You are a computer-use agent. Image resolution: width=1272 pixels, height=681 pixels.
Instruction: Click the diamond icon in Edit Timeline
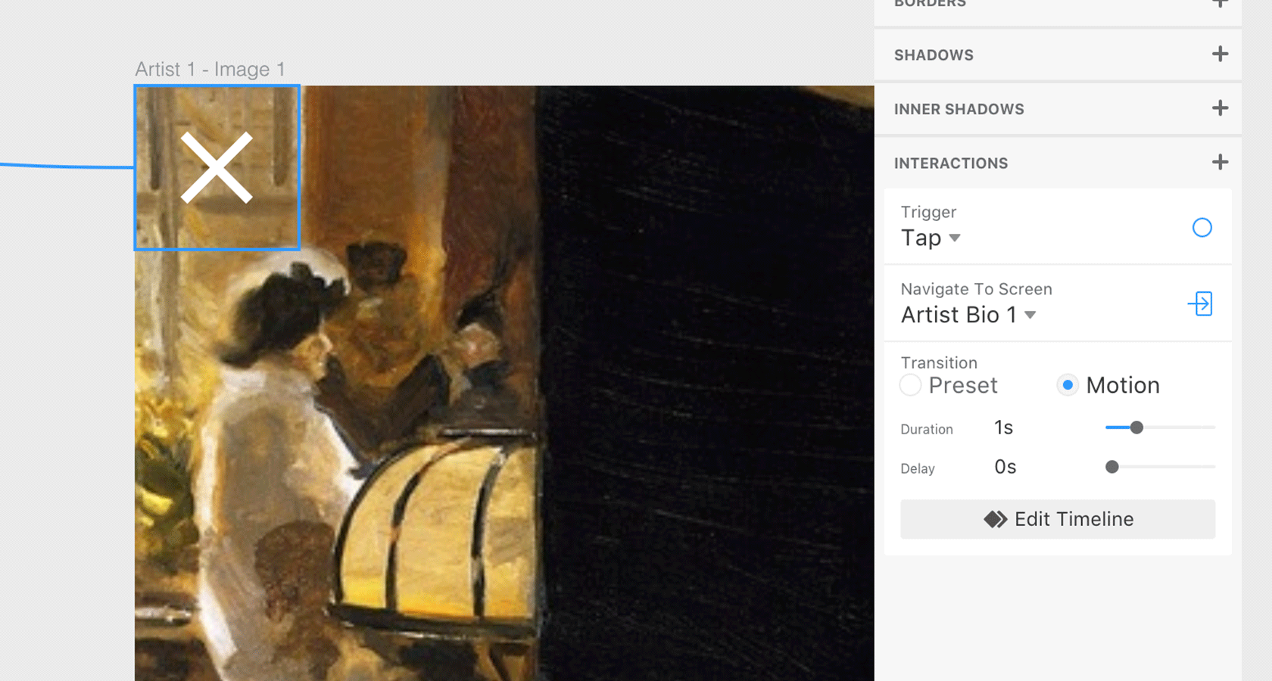995,519
